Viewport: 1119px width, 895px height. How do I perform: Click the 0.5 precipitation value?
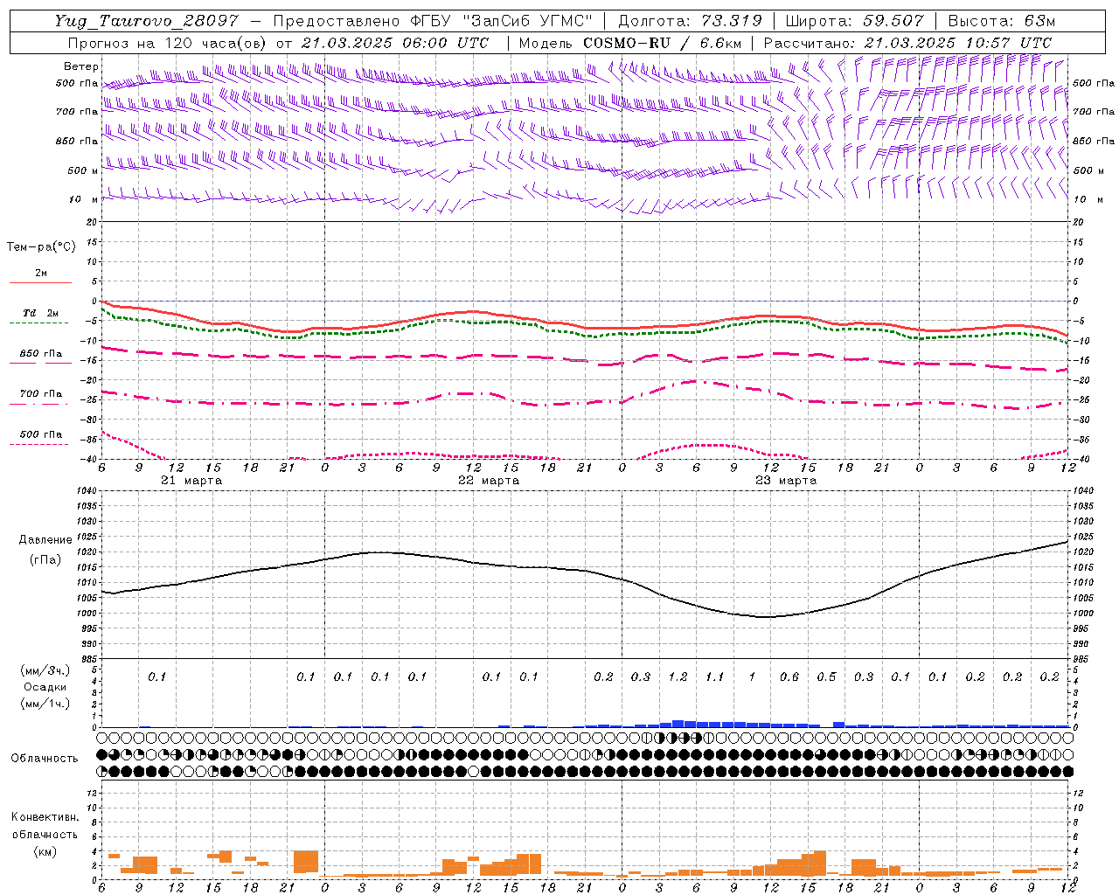[826, 677]
